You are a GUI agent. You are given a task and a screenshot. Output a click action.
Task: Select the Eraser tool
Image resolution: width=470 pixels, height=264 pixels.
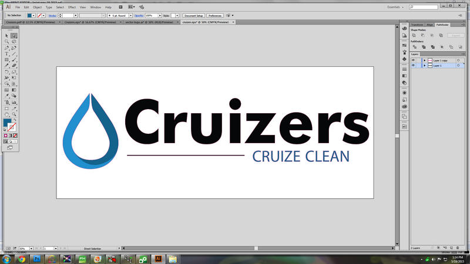(x=14, y=66)
